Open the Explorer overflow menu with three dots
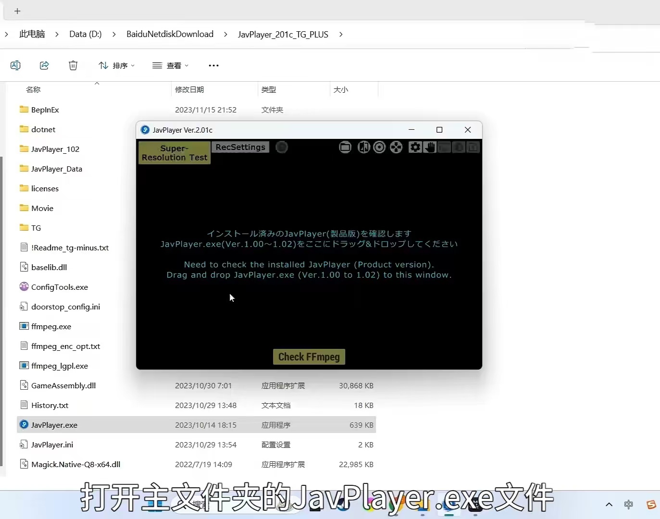Viewport: 660px width, 519px height. click(x=213, y=65)
